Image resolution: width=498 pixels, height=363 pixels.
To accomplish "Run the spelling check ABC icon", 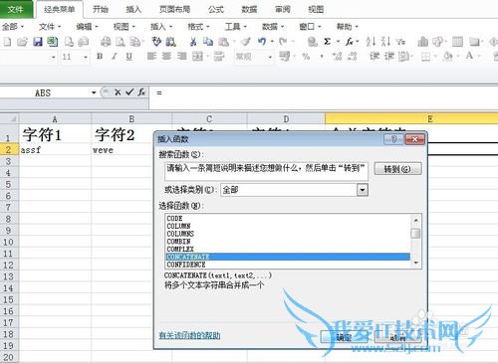I will (x=156, y=42).
